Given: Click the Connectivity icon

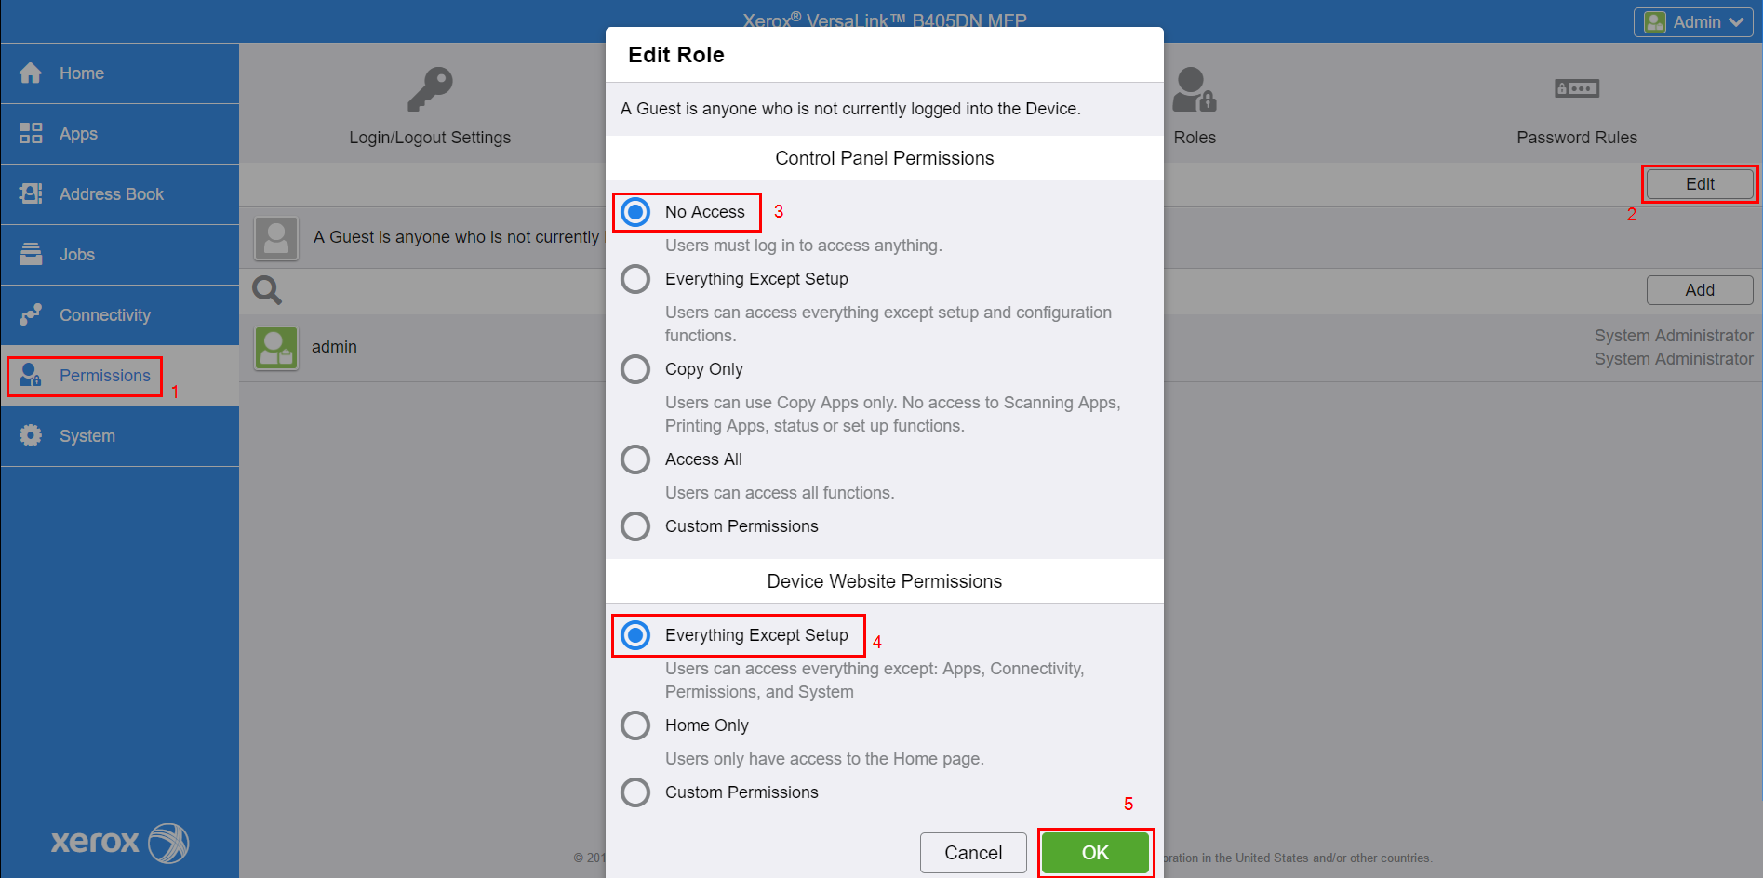Looking at the screenshot, I should pyautogui.click(x=31, y=314).
